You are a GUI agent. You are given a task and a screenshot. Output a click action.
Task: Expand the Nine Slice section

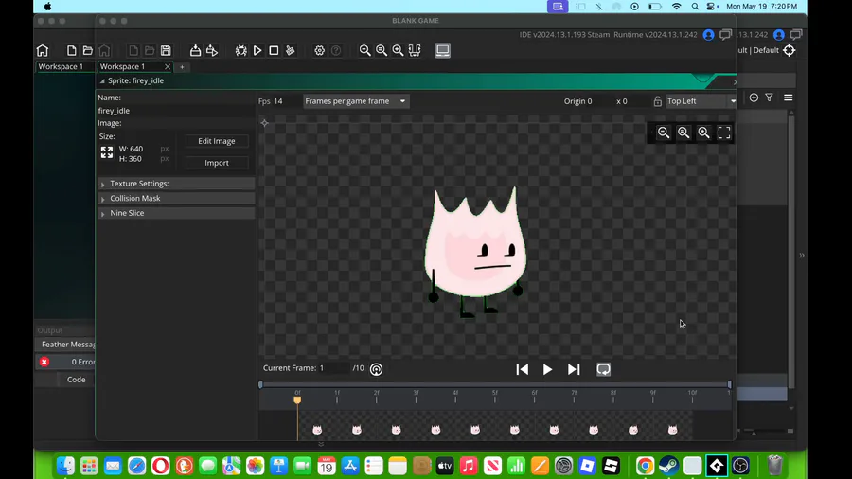[x=175, y=213]
